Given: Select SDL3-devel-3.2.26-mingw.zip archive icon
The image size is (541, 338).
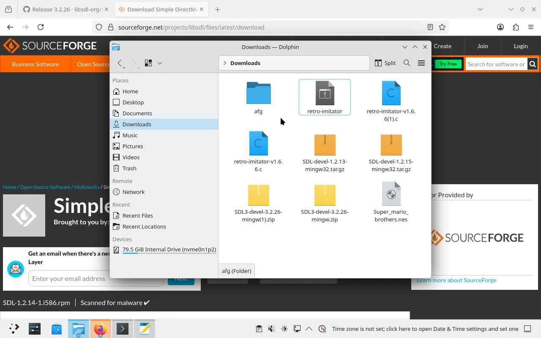Looking at the screenshot, I should point(325,195).
